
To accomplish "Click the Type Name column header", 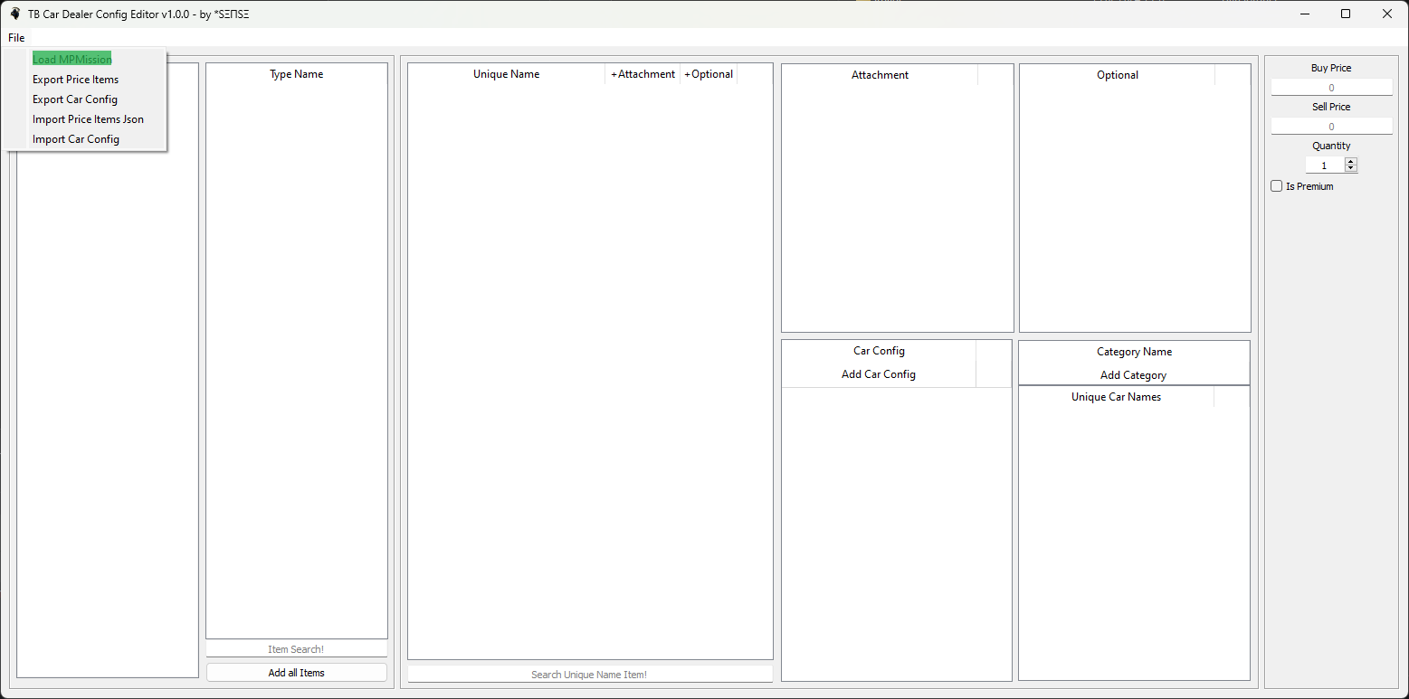I will tap(296, 74).
